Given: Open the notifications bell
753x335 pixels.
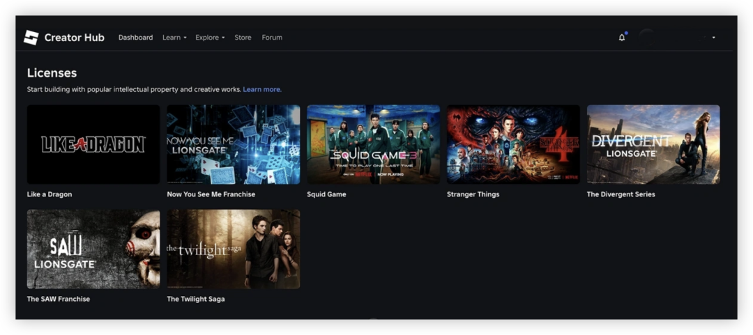Looking at the screenshot, I should (622, 38).
